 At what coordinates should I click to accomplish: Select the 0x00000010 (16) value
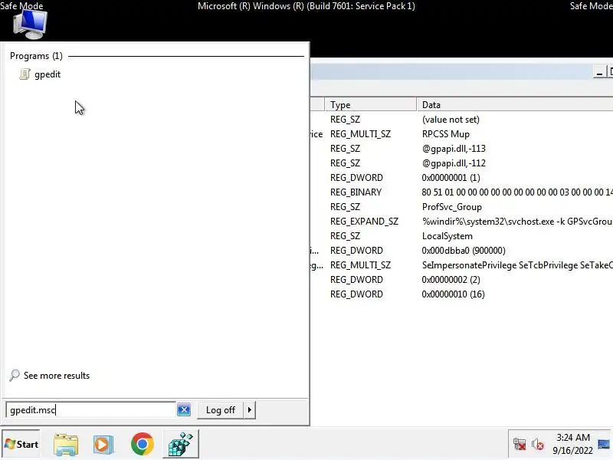(453, 294)
